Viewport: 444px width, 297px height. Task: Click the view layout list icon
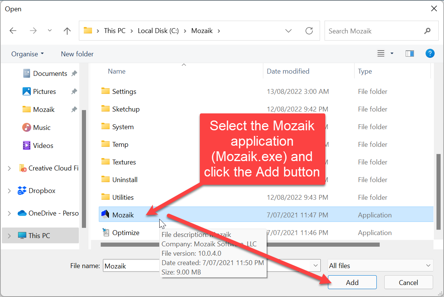tap(381, 54)
